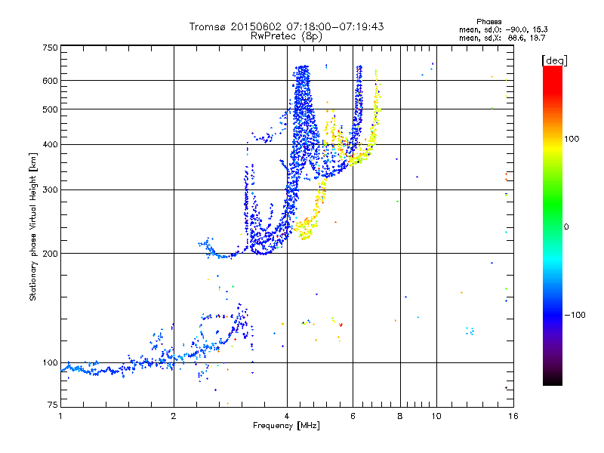Click the 'Frequency [MHz]' x-axis label

pyautogui.click(x=286, y=426)
